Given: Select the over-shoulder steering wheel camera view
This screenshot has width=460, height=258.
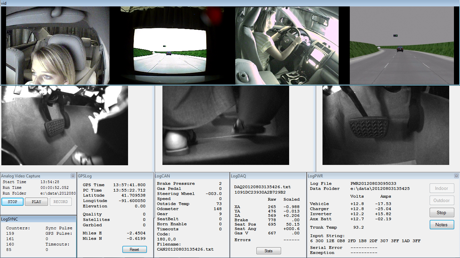Looking at the screenshot, I should click(286, 46).
